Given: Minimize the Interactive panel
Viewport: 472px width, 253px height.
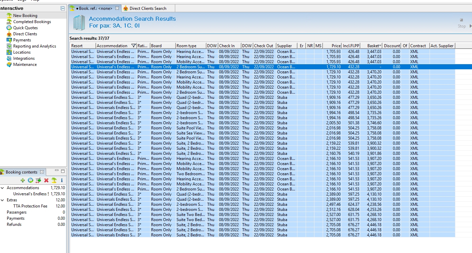Looking at the screenshot, I should (62, 8).
